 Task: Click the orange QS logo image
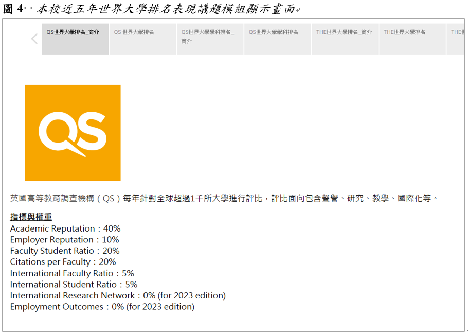(x=73, y=133)
